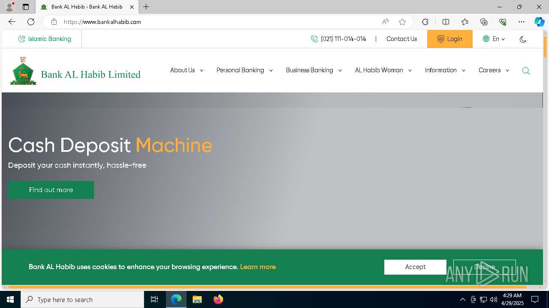Screen dimensions: 549x308
Task: Click the Read aloud icon
Action: point(385,22)
